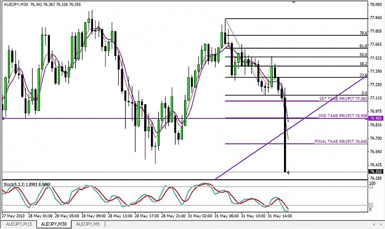Select the AUDJPY,M30 chart tab
This screenshot has width=385, height=229.
tap(54, 224)
